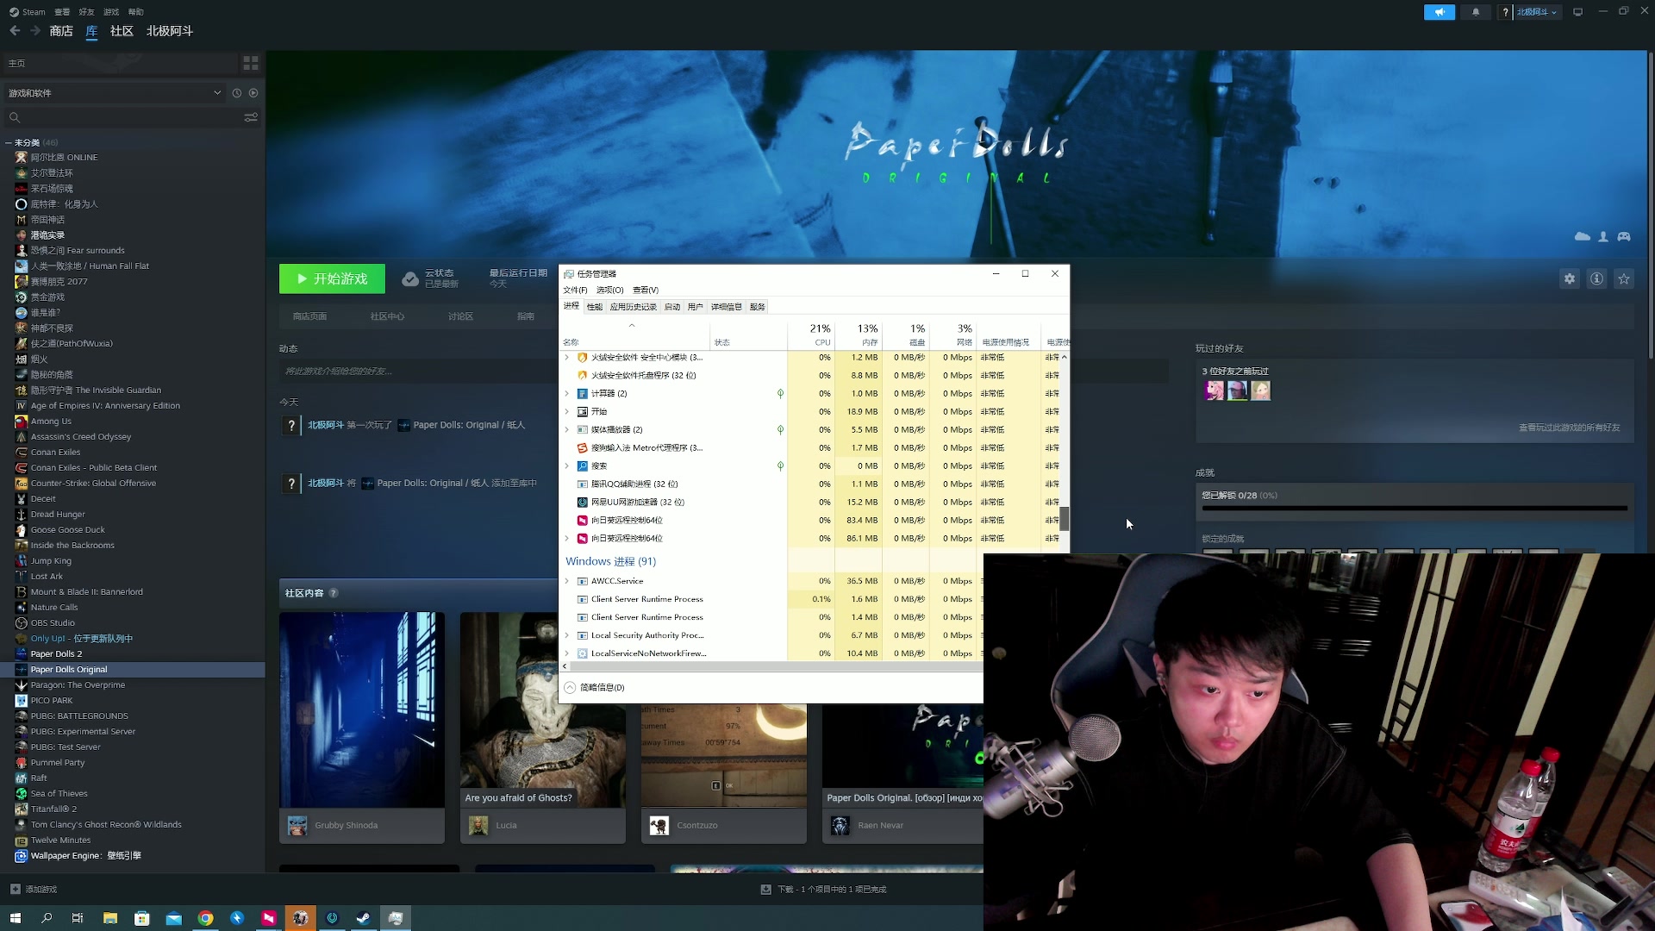Show game info circle icon
Screen dimensions: 1655x931
pyautogui.click(x=1596, y=279)
